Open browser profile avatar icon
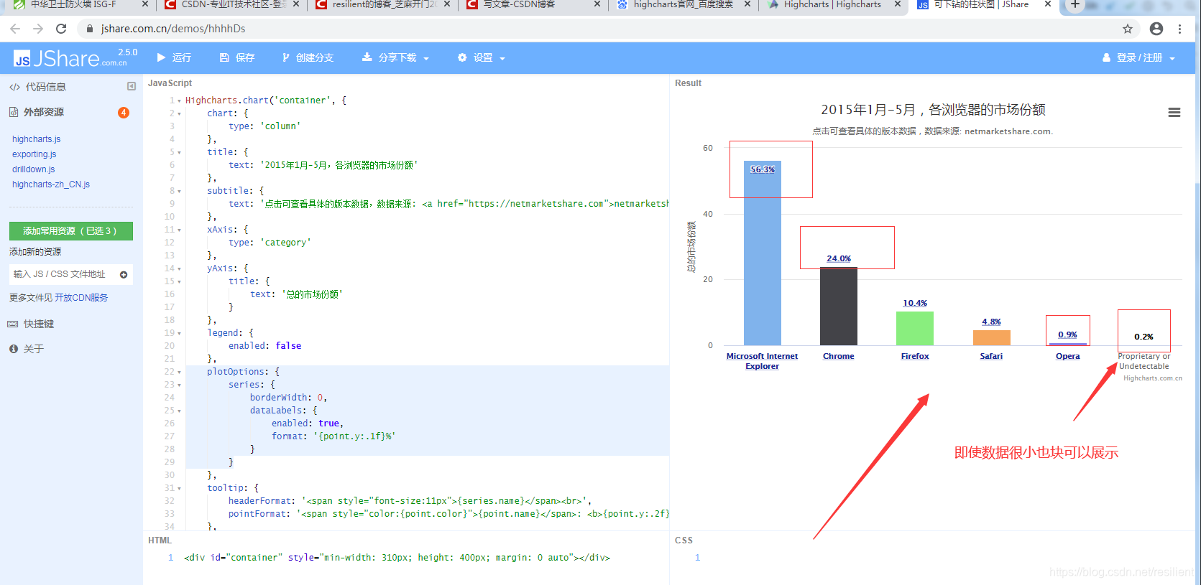1201x585 pixels. [x=1156, y=29]
